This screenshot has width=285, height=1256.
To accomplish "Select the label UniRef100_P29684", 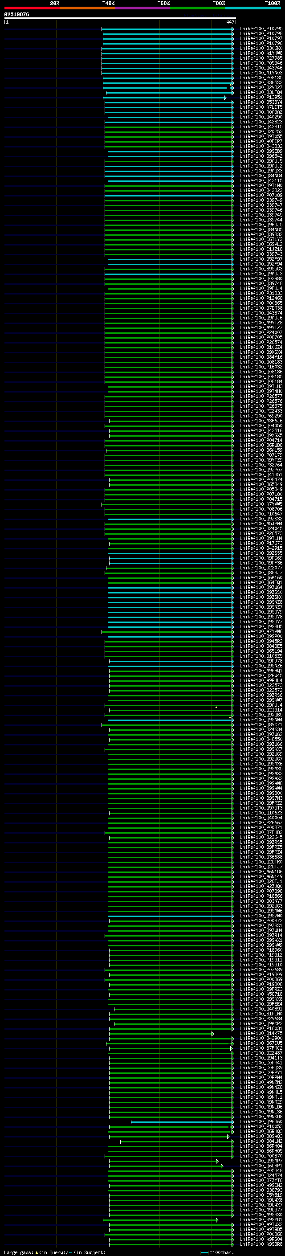I will click(261, 1019).
